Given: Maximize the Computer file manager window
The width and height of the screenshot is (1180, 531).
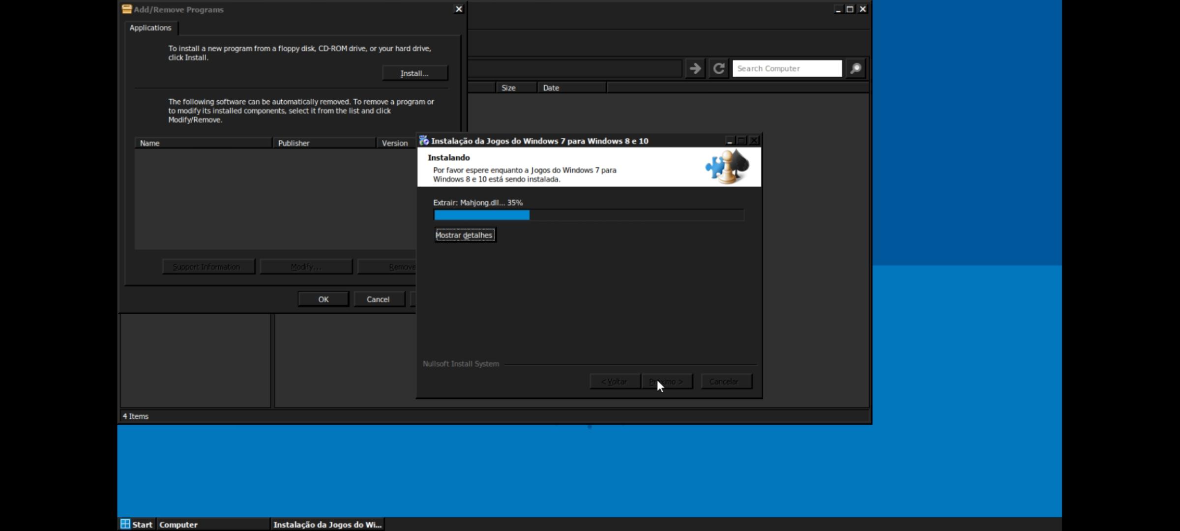Looking at the screenshot, I should click(850, 9).
